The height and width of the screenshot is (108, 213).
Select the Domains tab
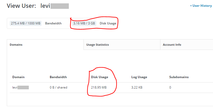(16, 45)
